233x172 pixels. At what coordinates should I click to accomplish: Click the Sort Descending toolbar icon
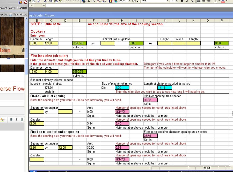104,1
